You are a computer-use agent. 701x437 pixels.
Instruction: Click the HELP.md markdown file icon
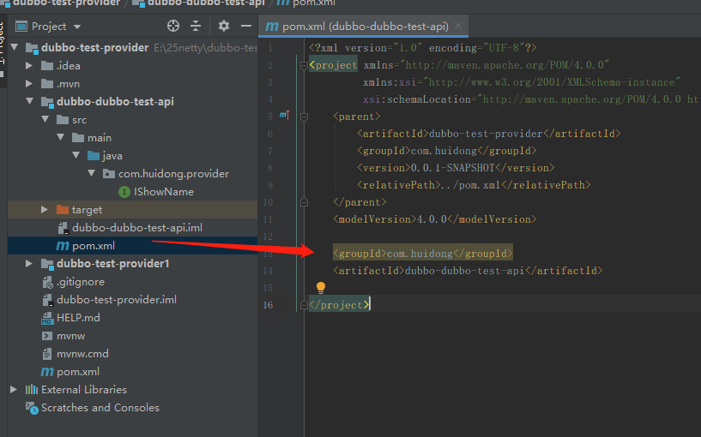[x=47, y=318]
